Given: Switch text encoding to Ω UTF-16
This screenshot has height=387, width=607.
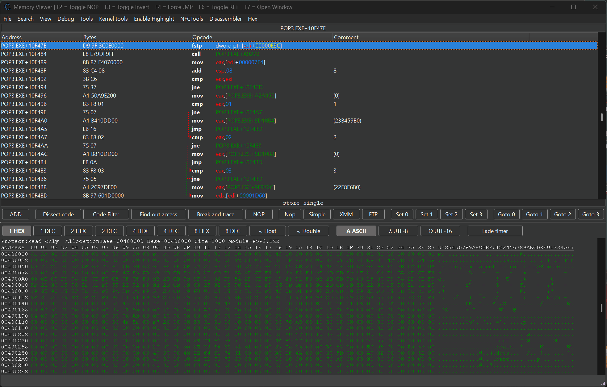Looking at the screenshot, I should tap(440, 231).
